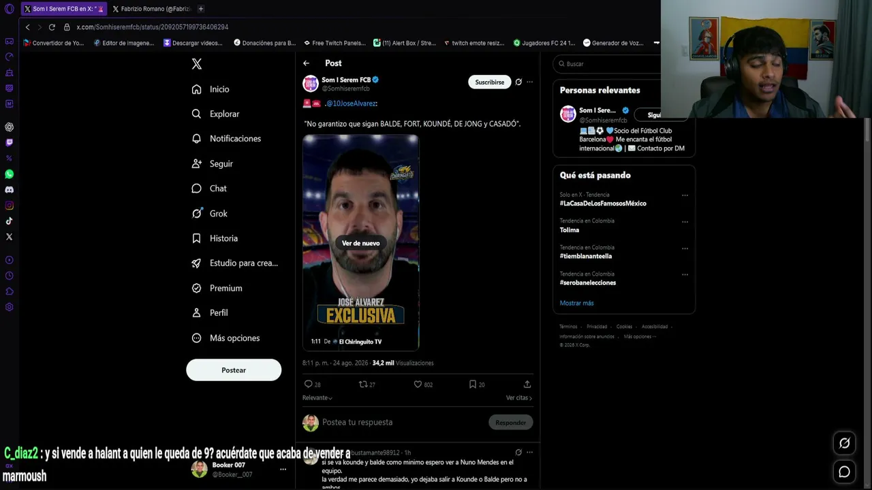Share the post using the share icon
The height and width of the screenshot is (490, 872).
tap(527, 385)
